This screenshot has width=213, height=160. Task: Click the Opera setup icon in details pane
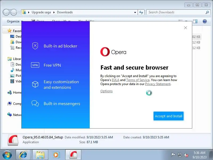(13, 140)
